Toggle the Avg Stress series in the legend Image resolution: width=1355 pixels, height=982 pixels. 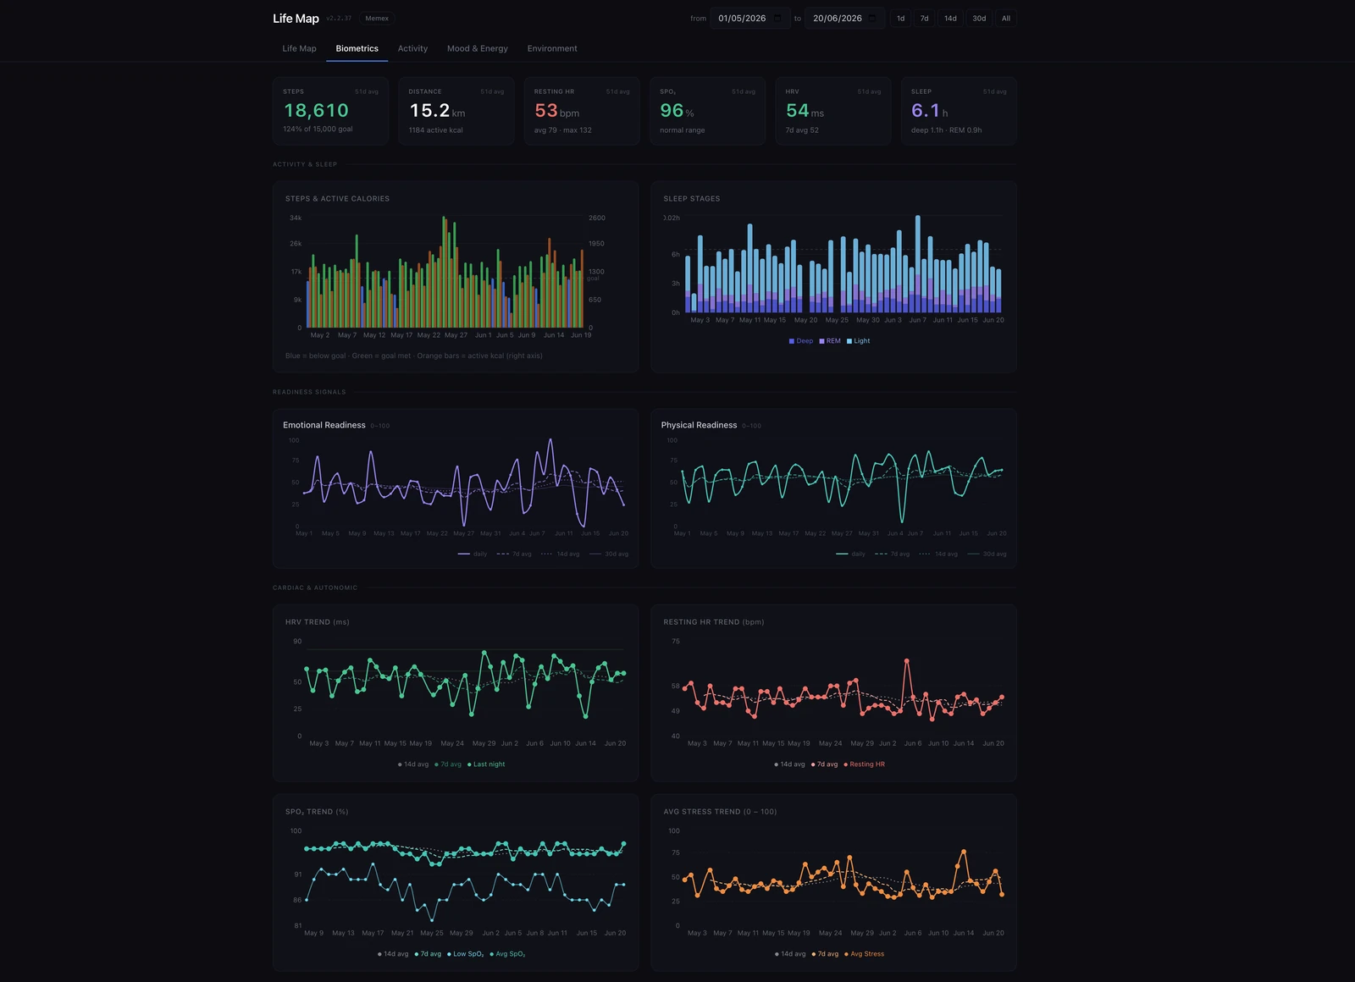864,954
